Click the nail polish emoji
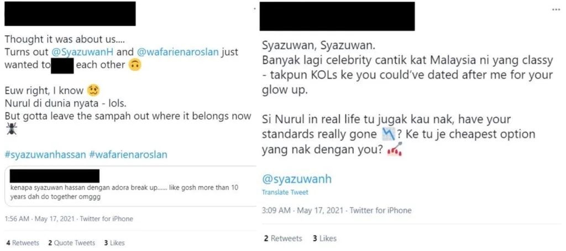Viewport: 566px width, 251px height. point(395,149)
